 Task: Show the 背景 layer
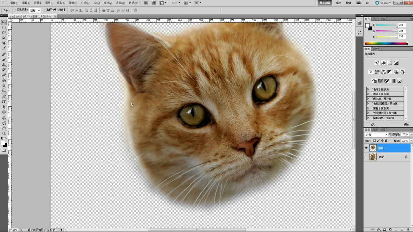(x=366, y=157)
